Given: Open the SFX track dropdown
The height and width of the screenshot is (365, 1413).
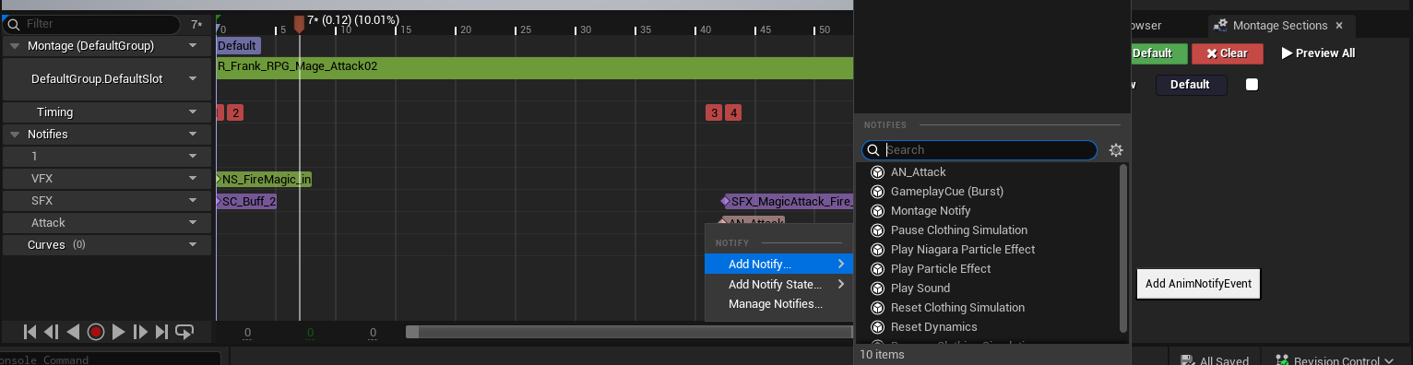Looking at the screenshot, I should point(193,201).
